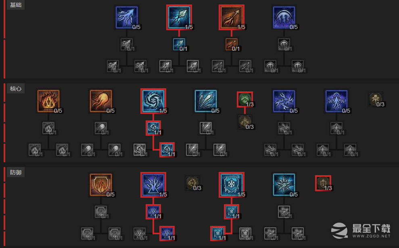Select the Fireball core skill icon
This screenshot has height=248, width=399.
101,101
